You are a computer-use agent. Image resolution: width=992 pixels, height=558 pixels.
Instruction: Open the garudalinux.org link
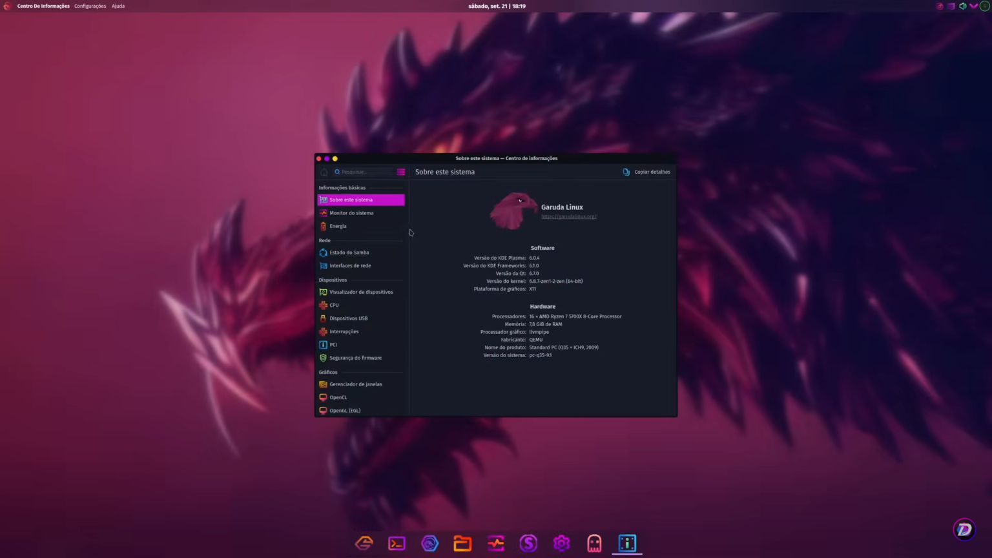pyautogui.click(x=568, y=216)
